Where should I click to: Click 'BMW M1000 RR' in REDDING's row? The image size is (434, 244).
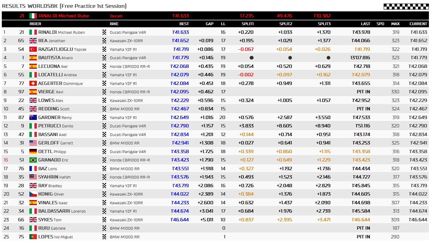[125, 109]
